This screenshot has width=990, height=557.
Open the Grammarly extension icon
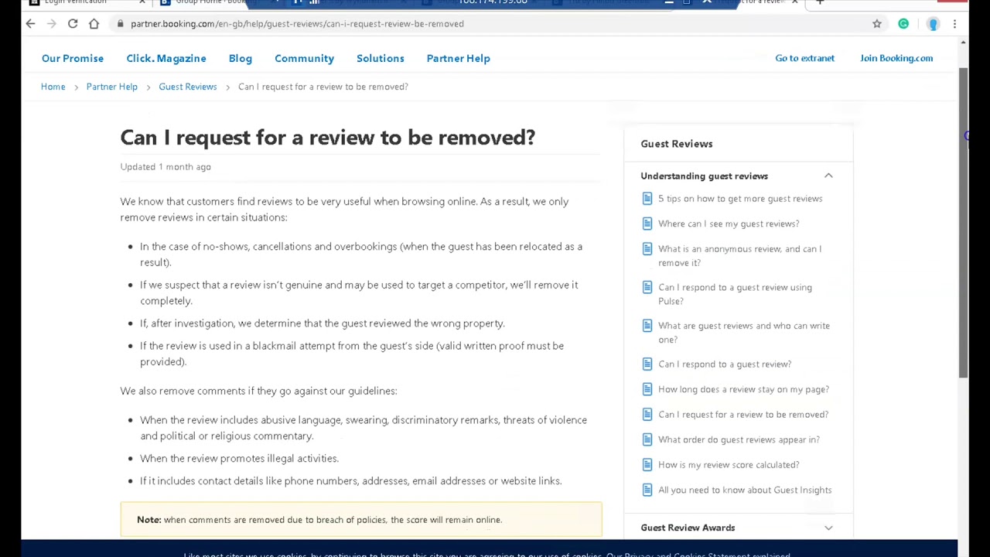903,24
